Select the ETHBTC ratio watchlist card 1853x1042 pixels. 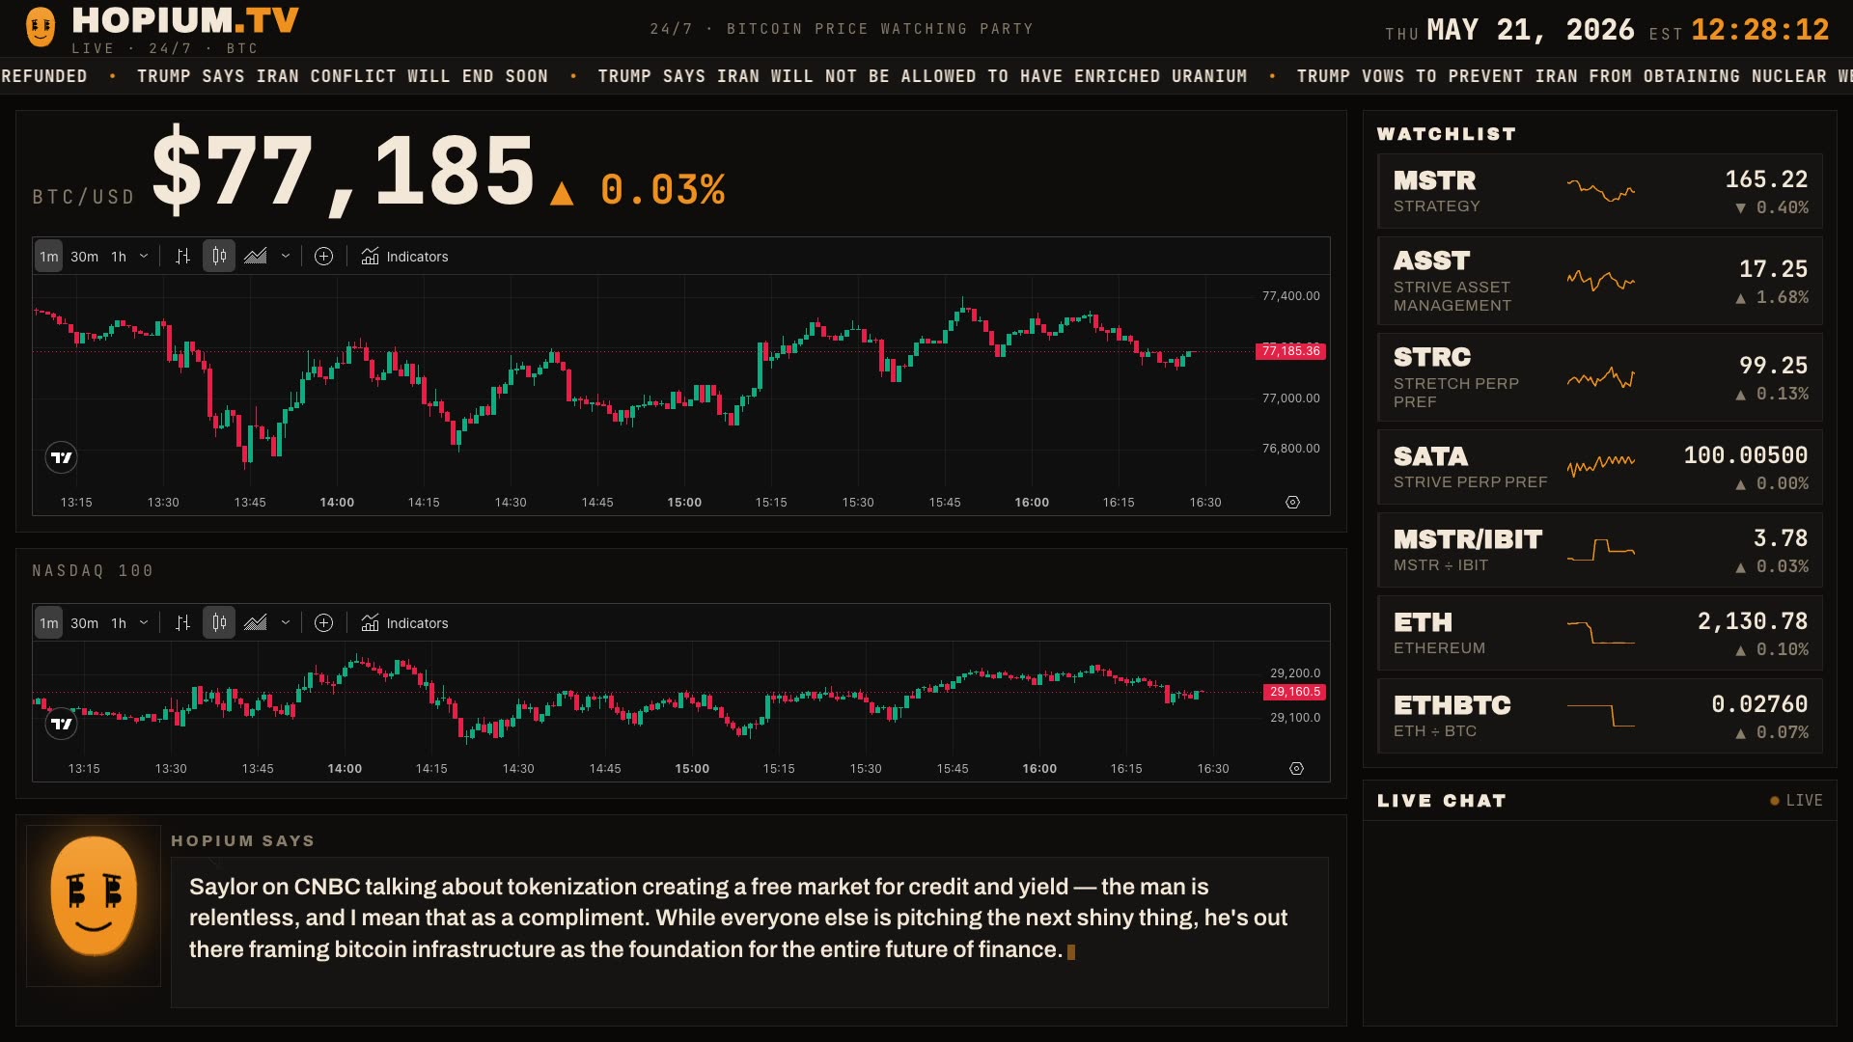[x=1600, y=716]
